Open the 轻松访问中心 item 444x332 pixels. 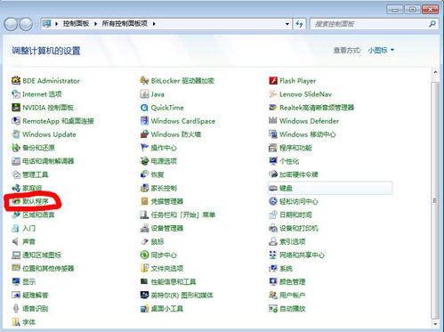pyautogui.click(x=294, y=201)
